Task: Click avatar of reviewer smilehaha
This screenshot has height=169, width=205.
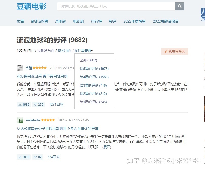Action: coord(20,120)
